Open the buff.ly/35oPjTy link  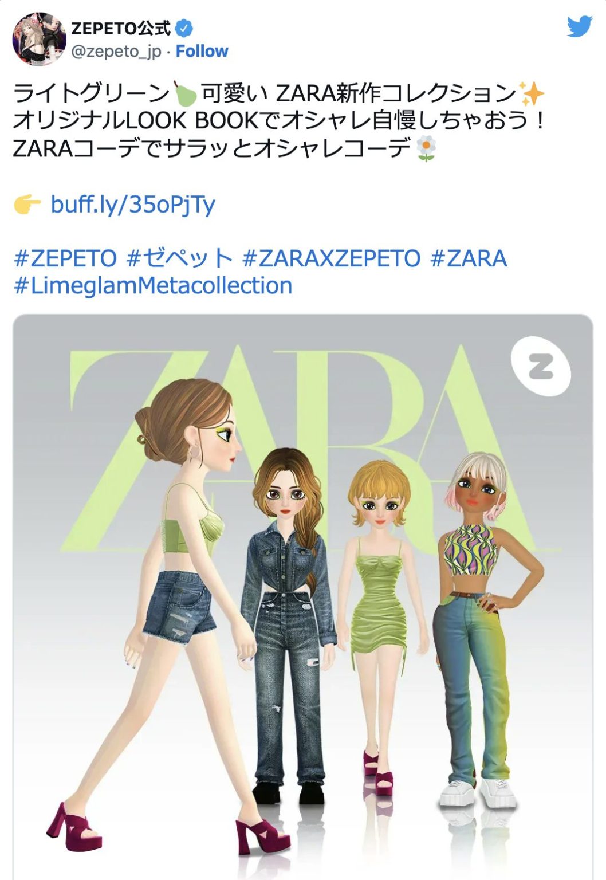(x=133, y=205)
